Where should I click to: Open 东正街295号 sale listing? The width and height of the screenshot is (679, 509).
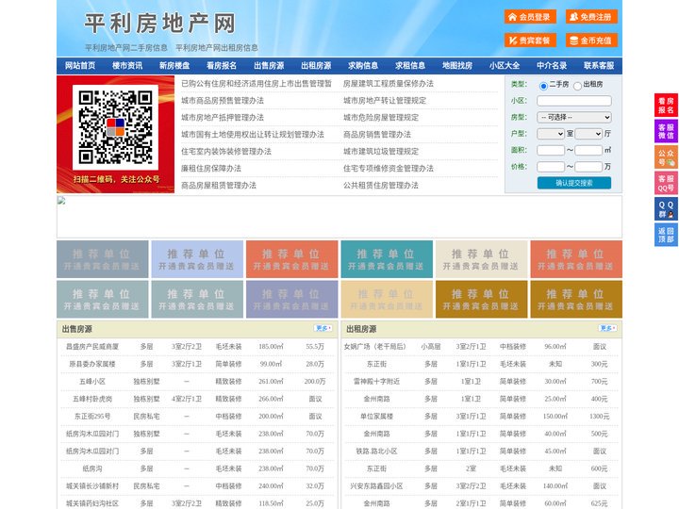pos(92,417)
